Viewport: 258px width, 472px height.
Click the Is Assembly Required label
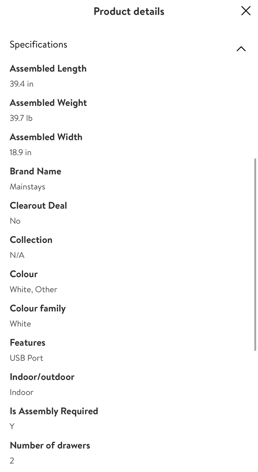click(x=54, y=411)
